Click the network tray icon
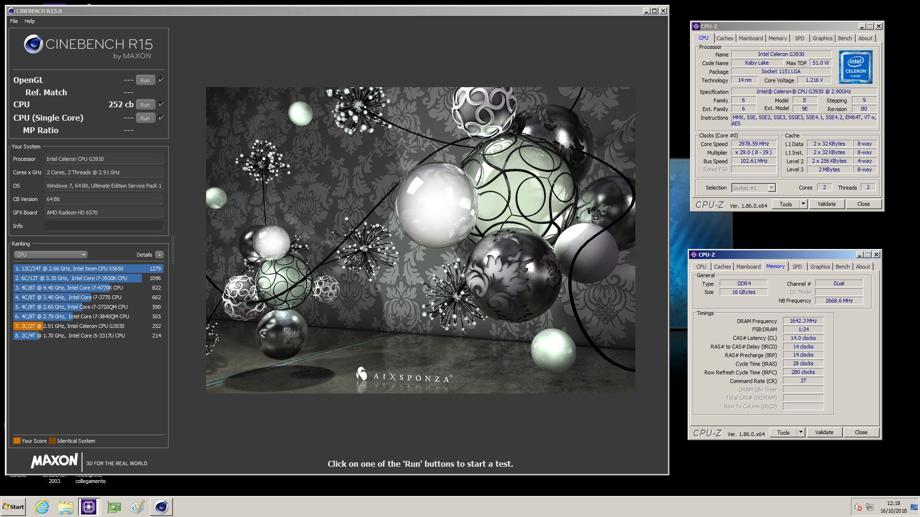This screenshot has height=517, width=920. point(870,507)
